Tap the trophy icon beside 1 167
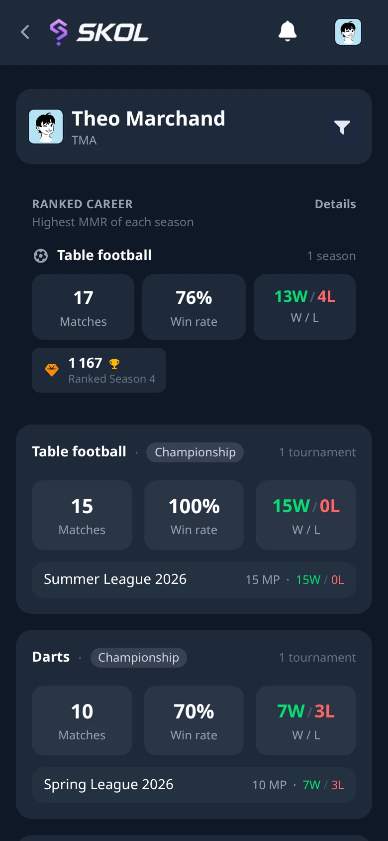 click(114, 364)
